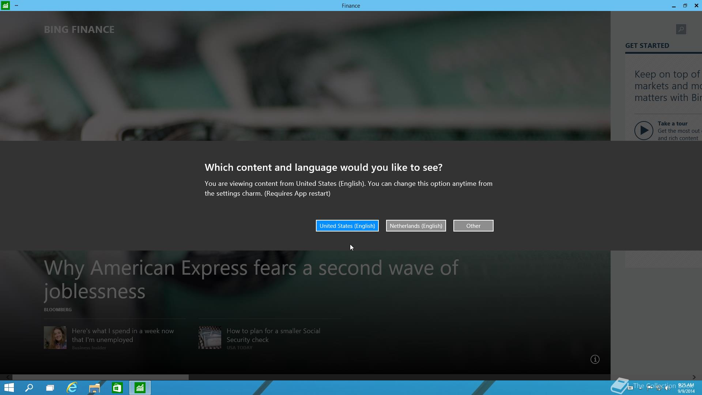
Task: Open Task View from taskbar
Action: pyautogui.click(x=50, y=388)
